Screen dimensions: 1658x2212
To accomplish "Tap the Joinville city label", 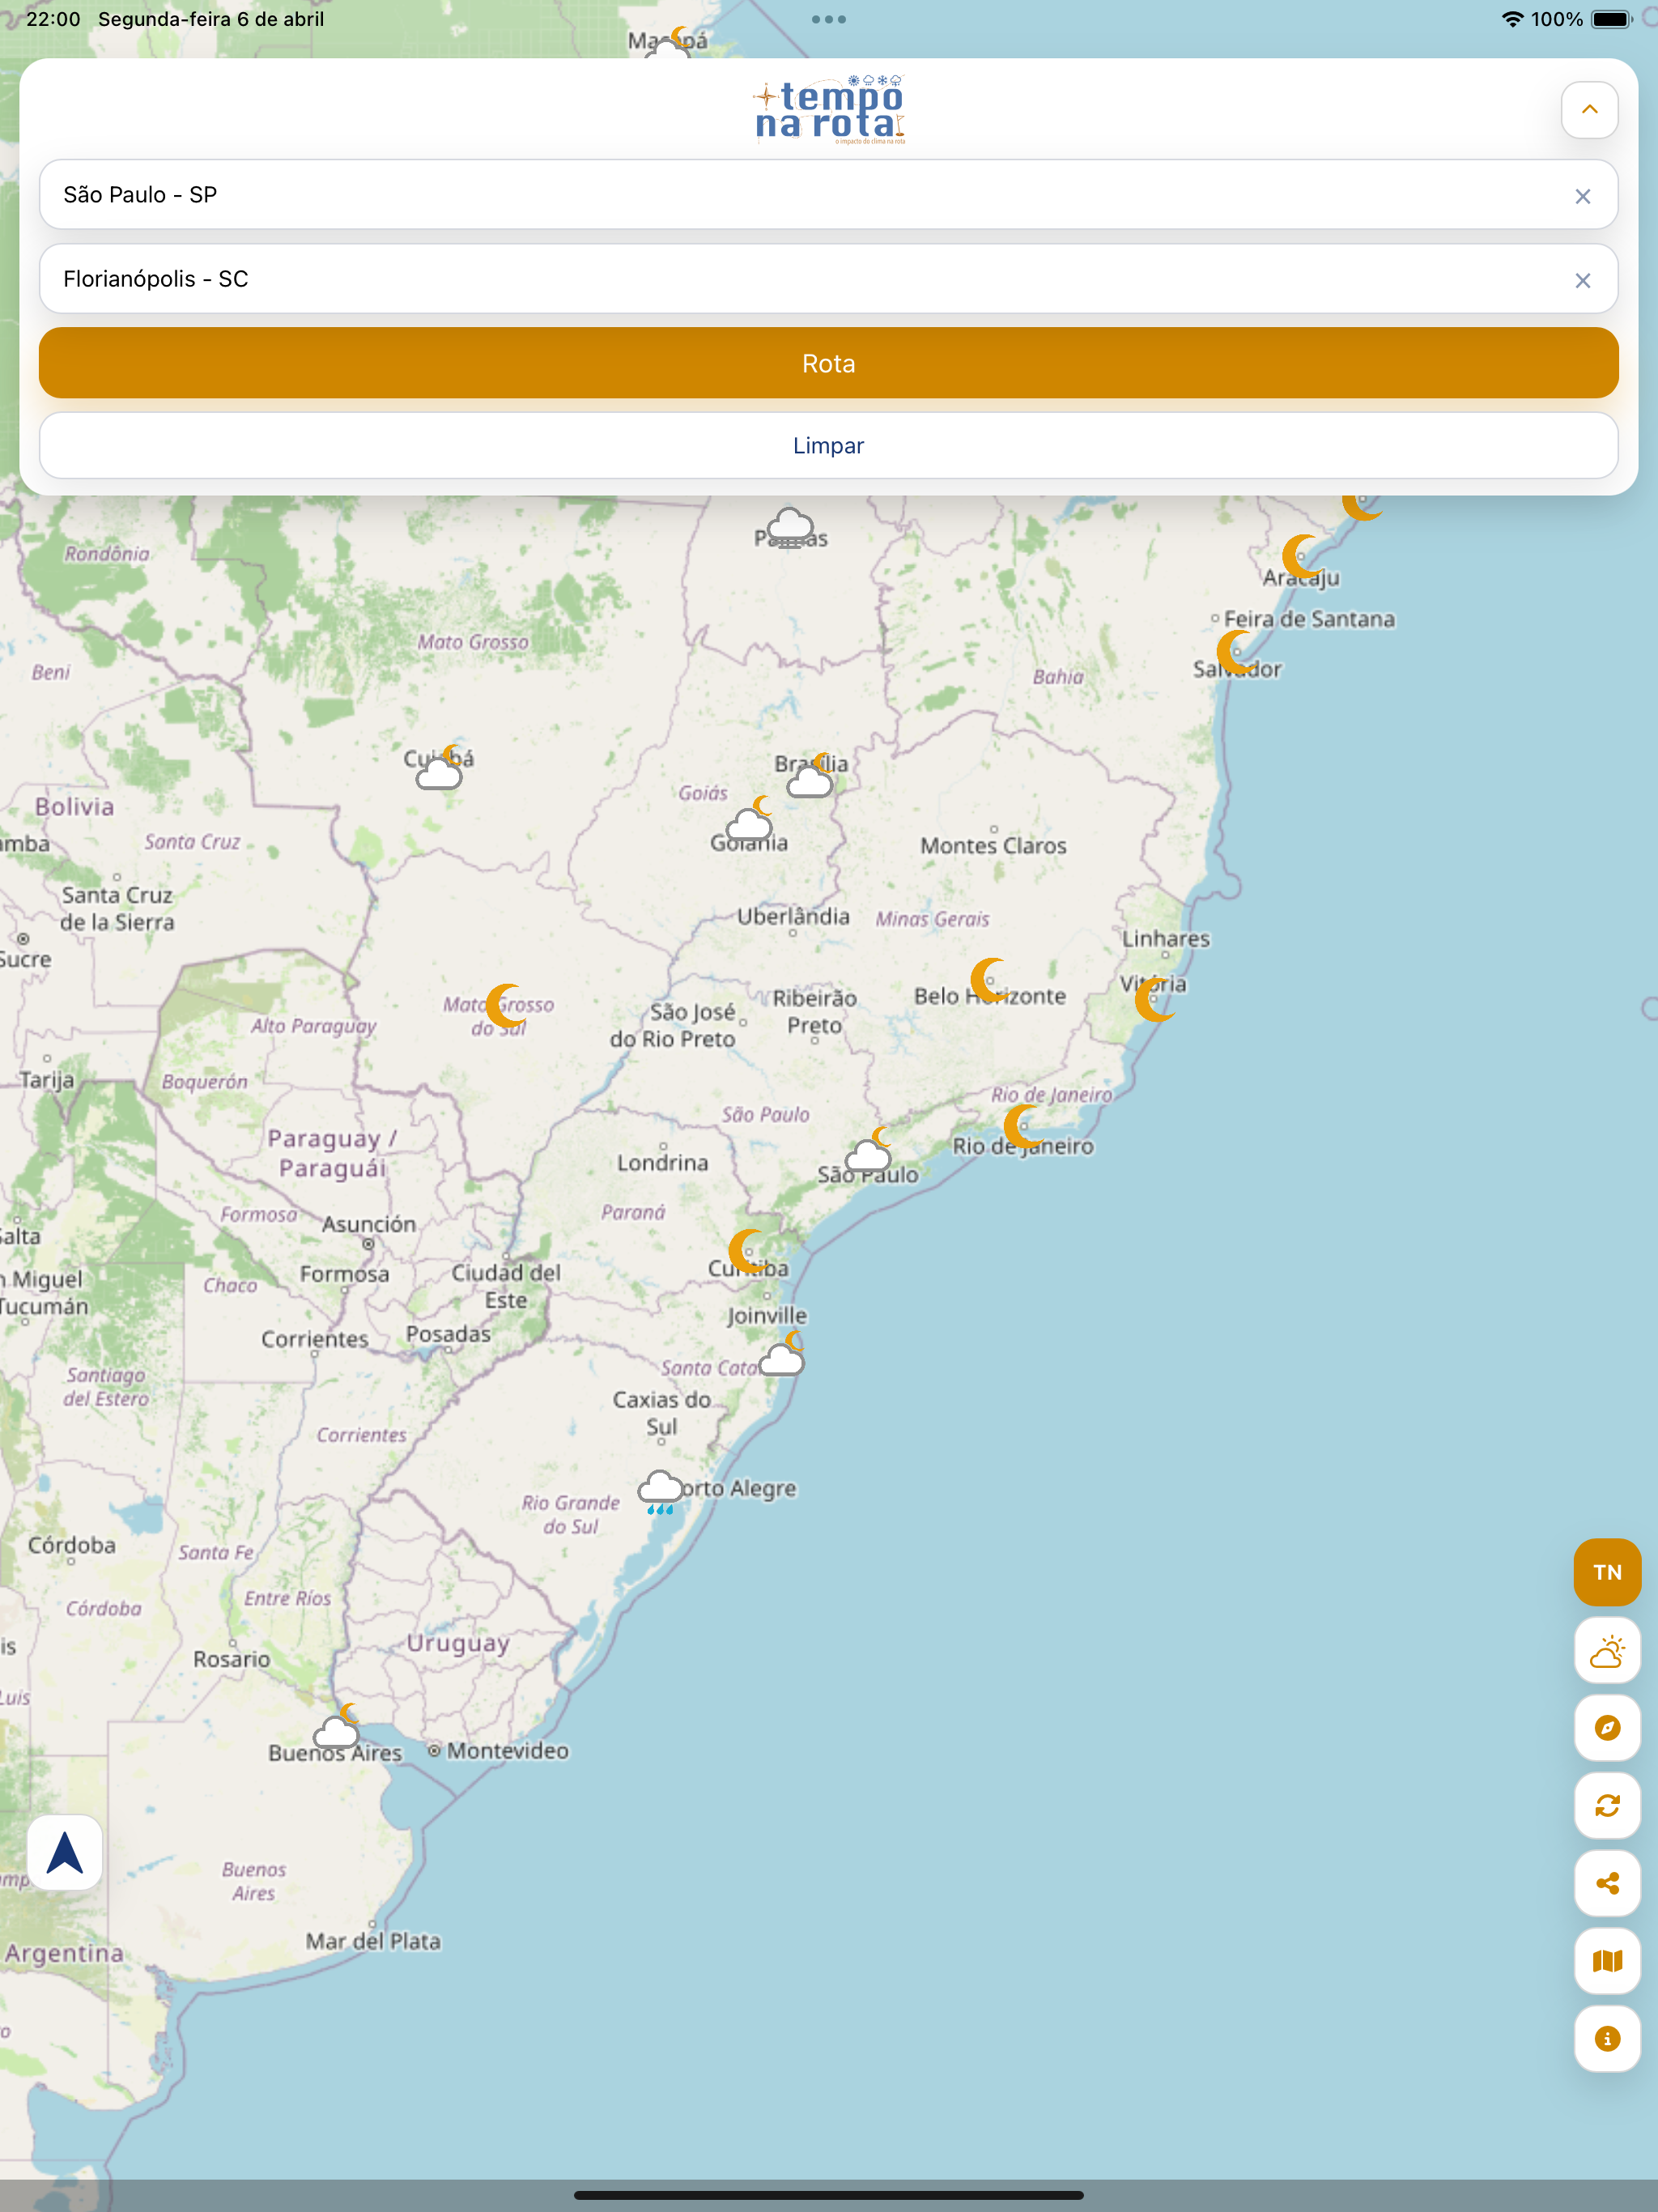I will (767, 1315).
